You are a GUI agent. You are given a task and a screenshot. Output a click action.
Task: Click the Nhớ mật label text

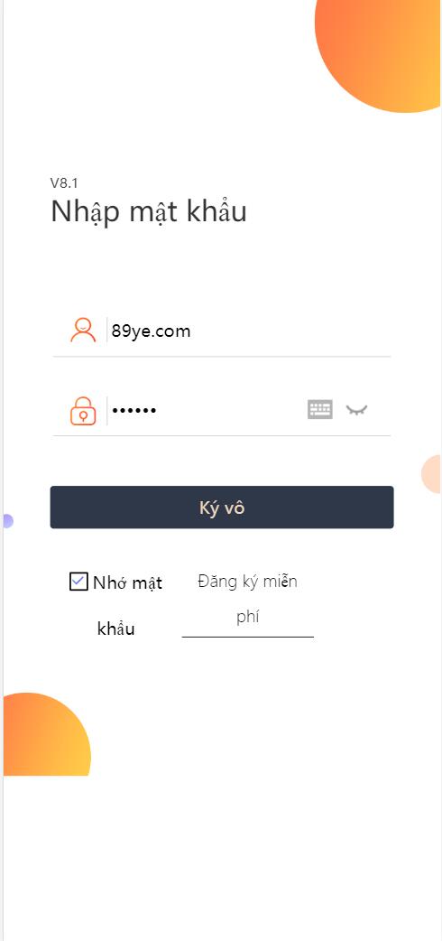tap(128, 582)
